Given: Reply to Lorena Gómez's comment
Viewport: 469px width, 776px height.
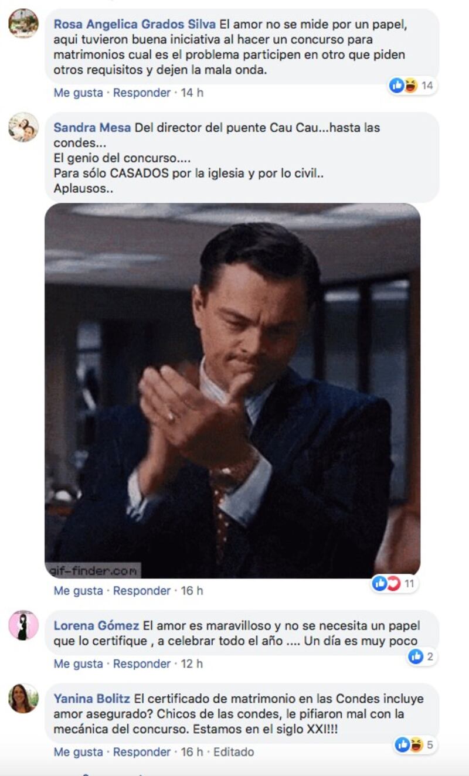Looking at the screenshot, I should (142, 664).
